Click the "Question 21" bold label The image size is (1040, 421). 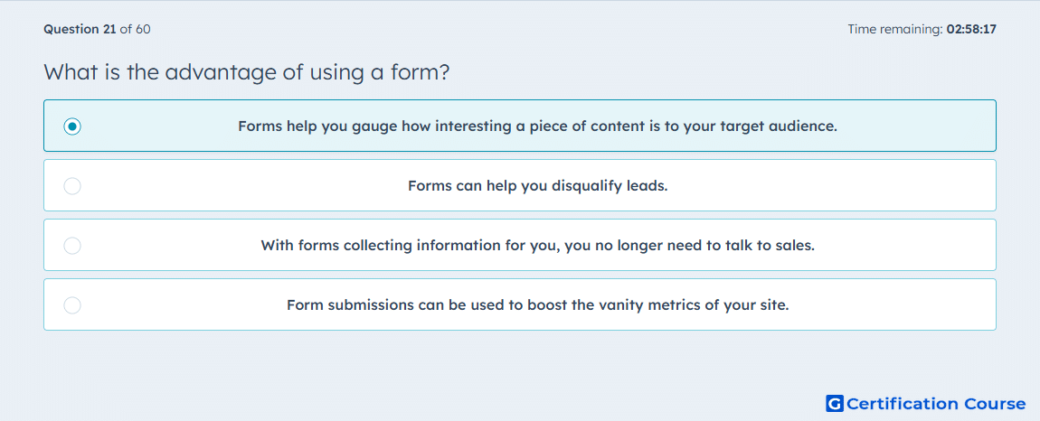(80, 29)
